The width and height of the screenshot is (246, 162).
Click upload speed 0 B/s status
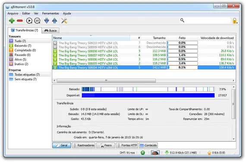[216, 152]
